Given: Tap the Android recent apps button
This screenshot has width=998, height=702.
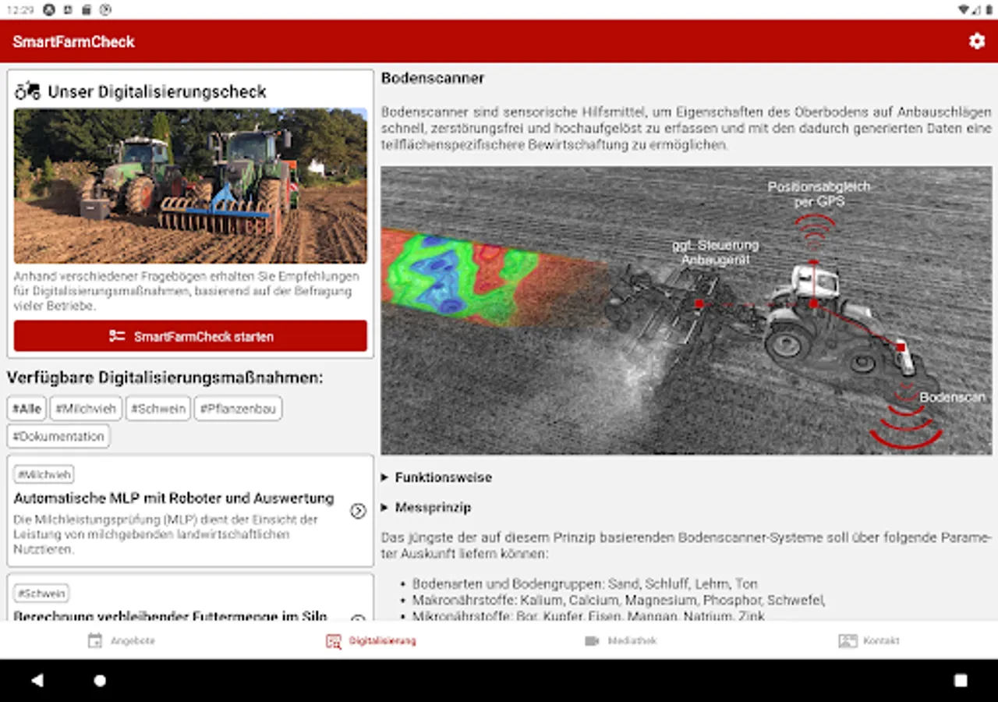Looking at the screenshot, I should point(961,680).
